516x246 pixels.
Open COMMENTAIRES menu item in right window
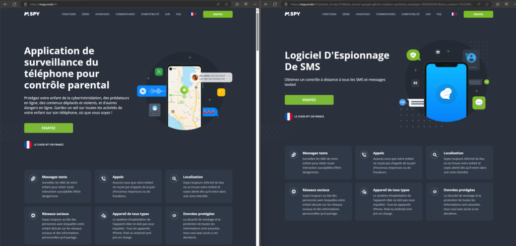(x=385, y=14)
